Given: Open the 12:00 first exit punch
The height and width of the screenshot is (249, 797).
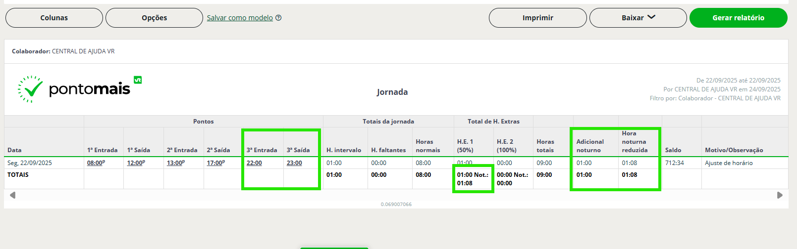Looking at the screenshot, I should 135,163.
